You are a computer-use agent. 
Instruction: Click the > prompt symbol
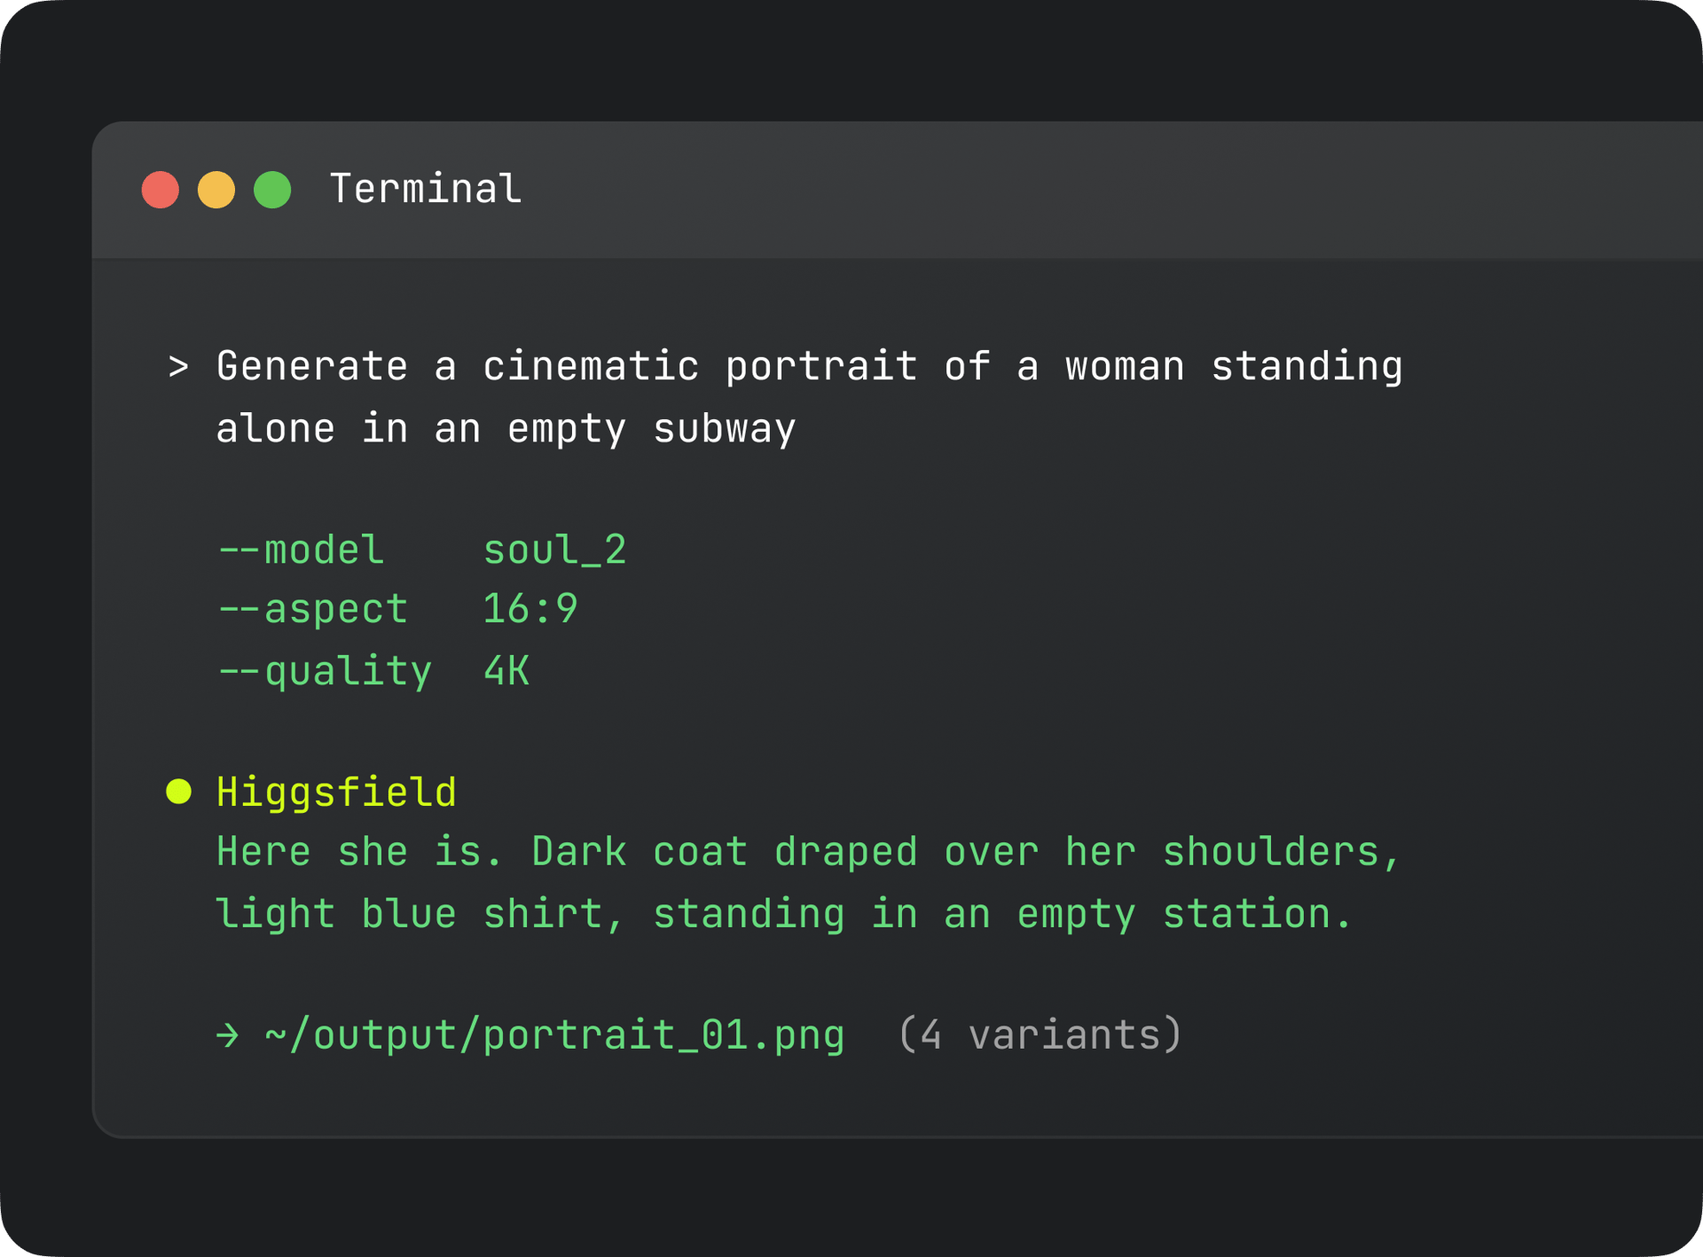[178, 366]
